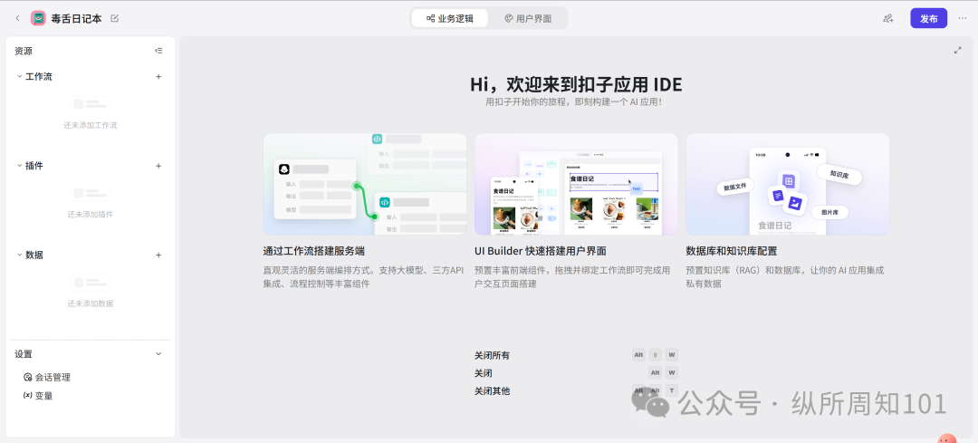Click 通过工作流搭建服务端 heading
This screenshot has width=978, height=443.
pos(313,252)
